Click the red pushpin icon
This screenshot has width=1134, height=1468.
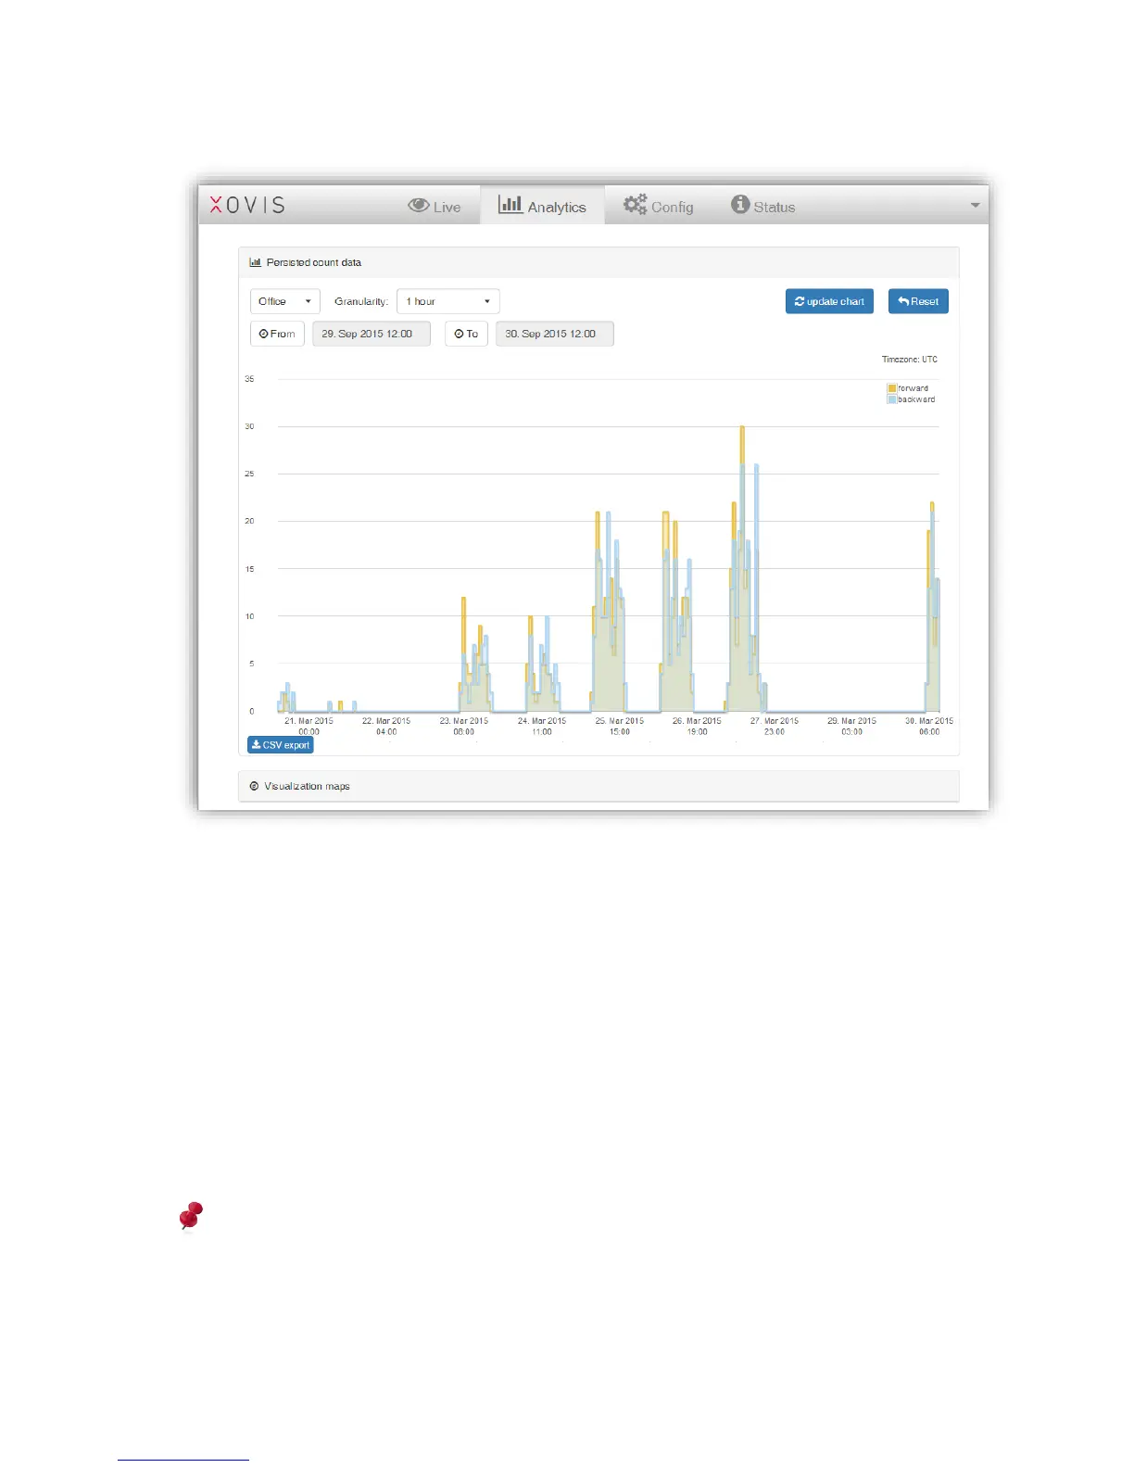[191, 1216]
